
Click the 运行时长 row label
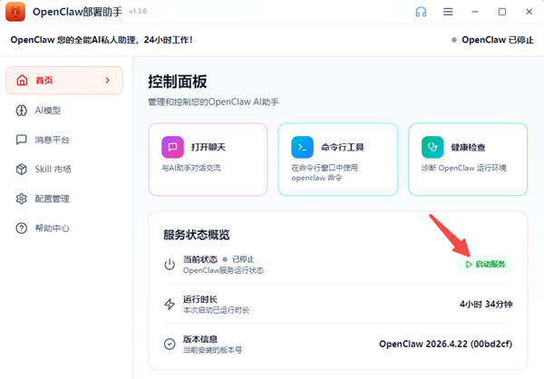200,299
